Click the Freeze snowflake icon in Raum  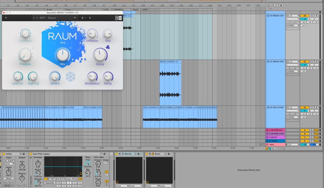click(70, 77)
